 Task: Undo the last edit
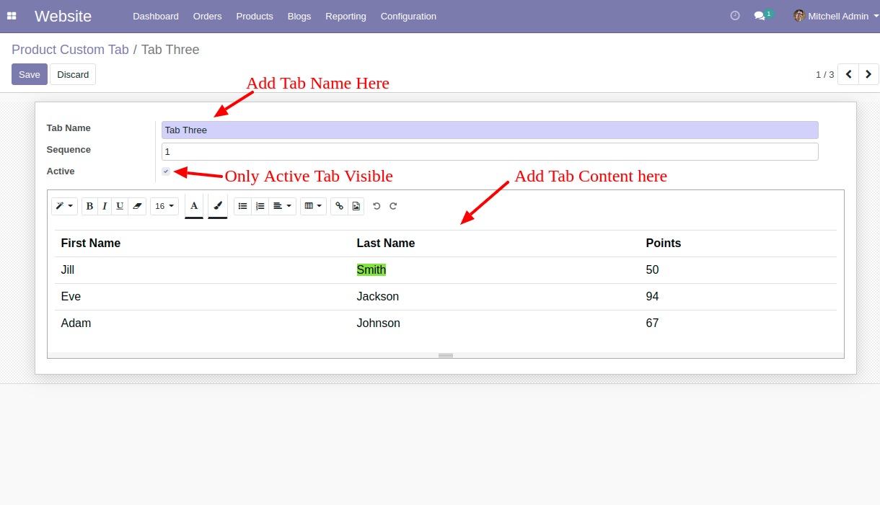[x=377, y=206]
